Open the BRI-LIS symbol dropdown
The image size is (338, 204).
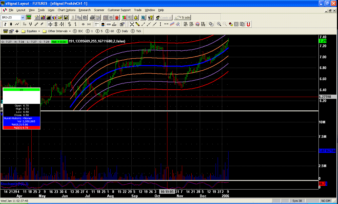coord(23,18)
